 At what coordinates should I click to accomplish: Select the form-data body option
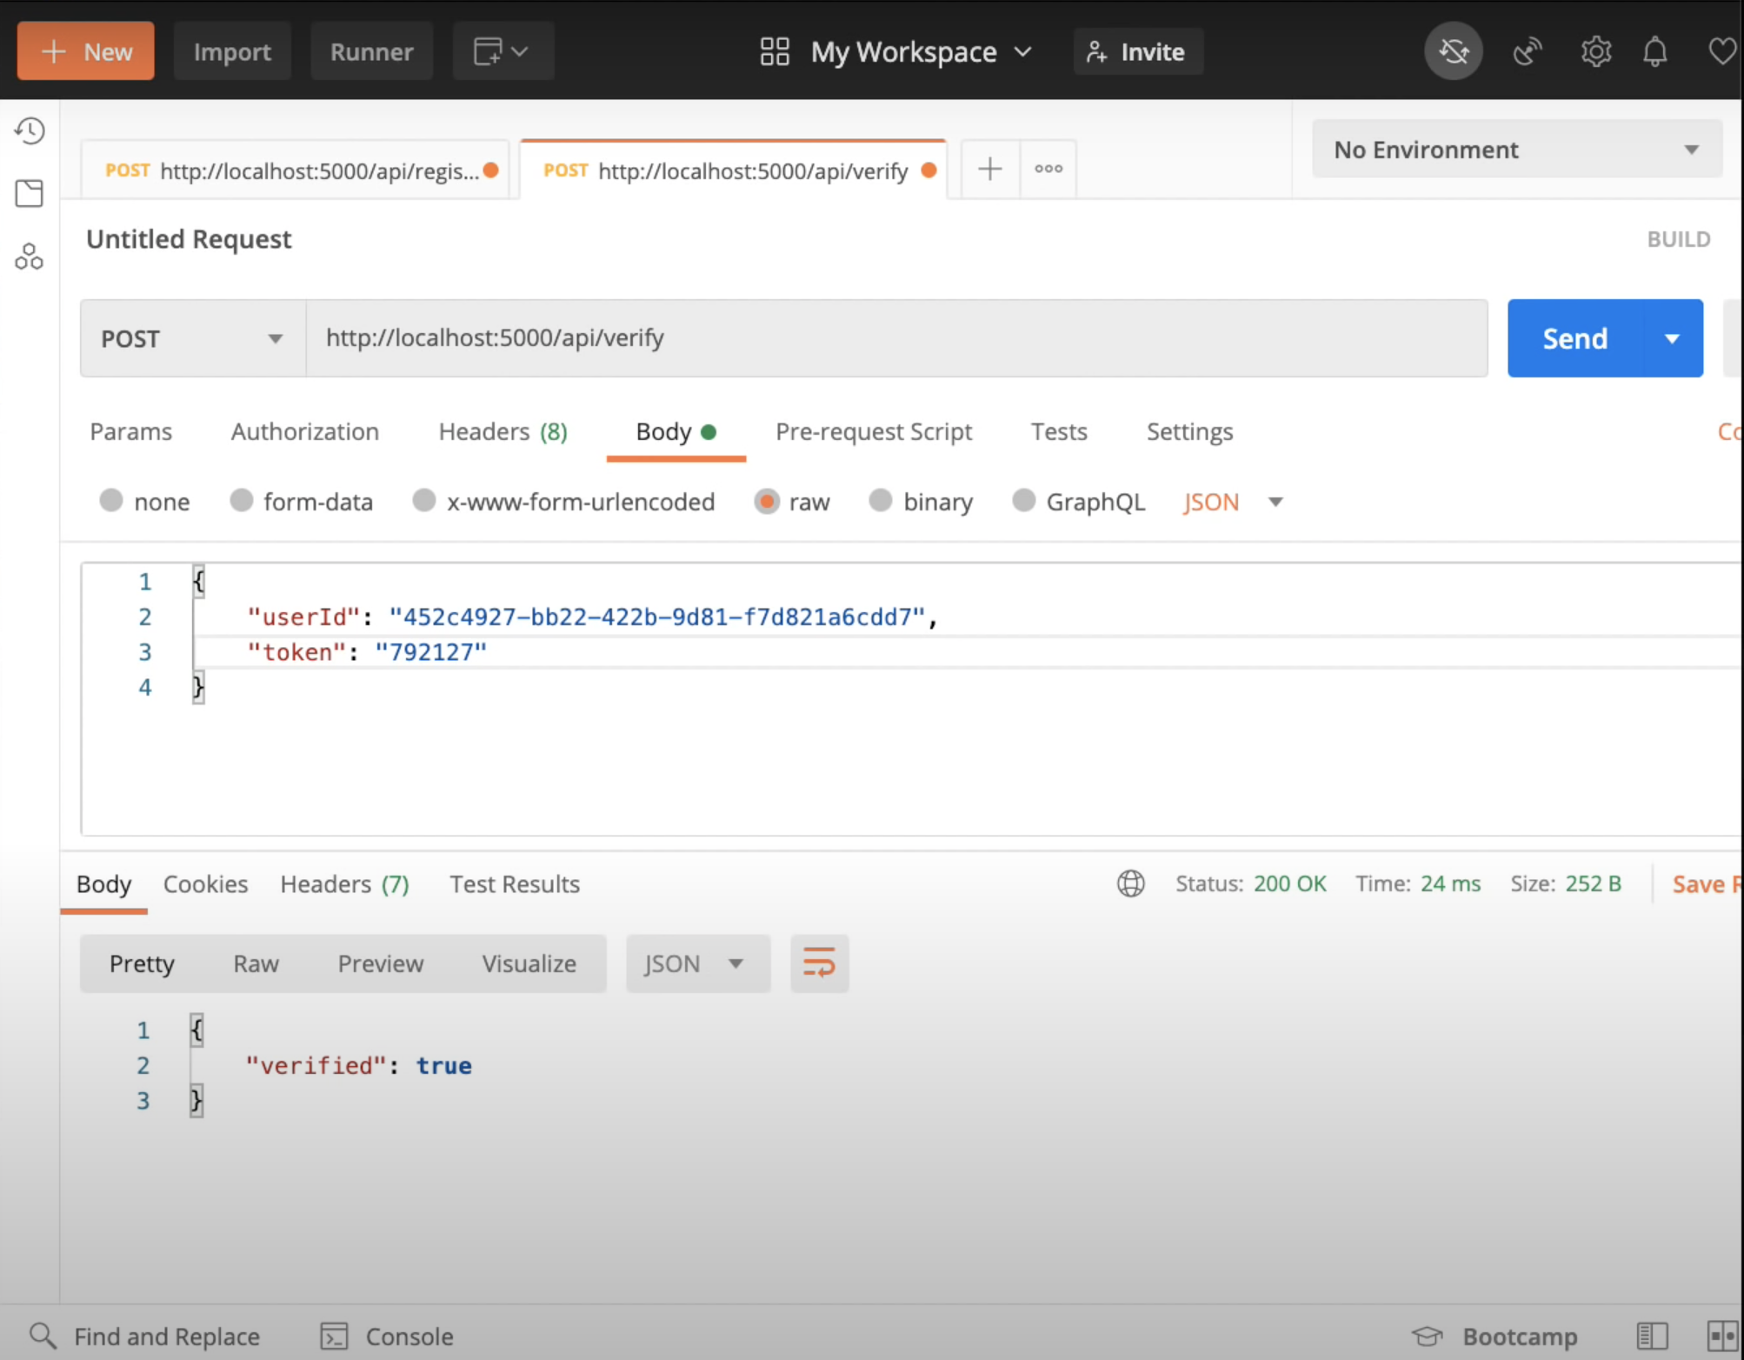click(242, 501)
